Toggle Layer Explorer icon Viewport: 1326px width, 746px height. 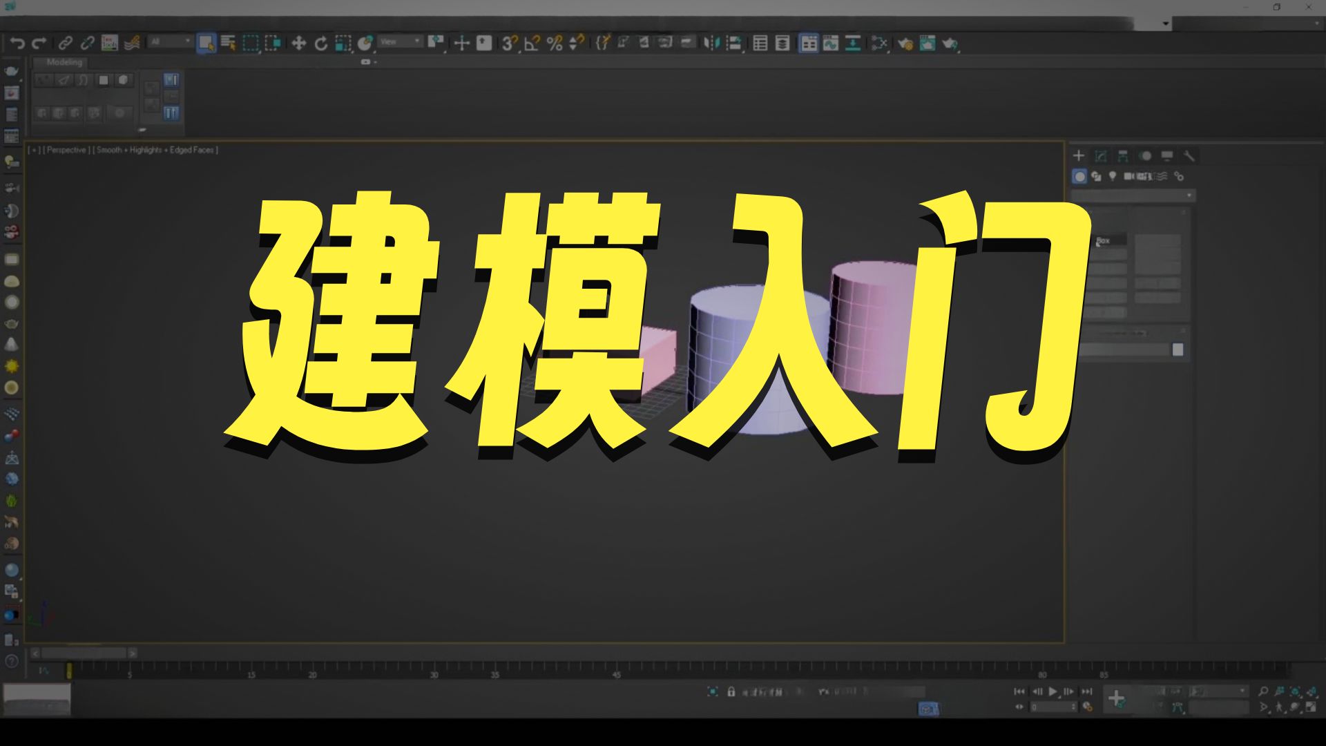click(x=782, y=44)
